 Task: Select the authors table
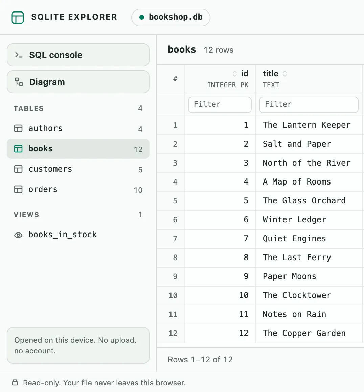coord(78,128)
